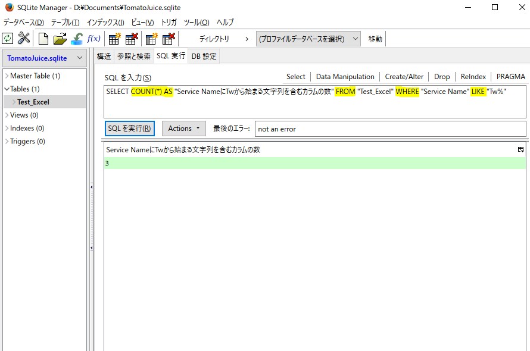The height and width of the screenshot is (351, 530).
Task: Select Test_Excel table in the tree
Action: pyautogui.click(x=33, y=102)
